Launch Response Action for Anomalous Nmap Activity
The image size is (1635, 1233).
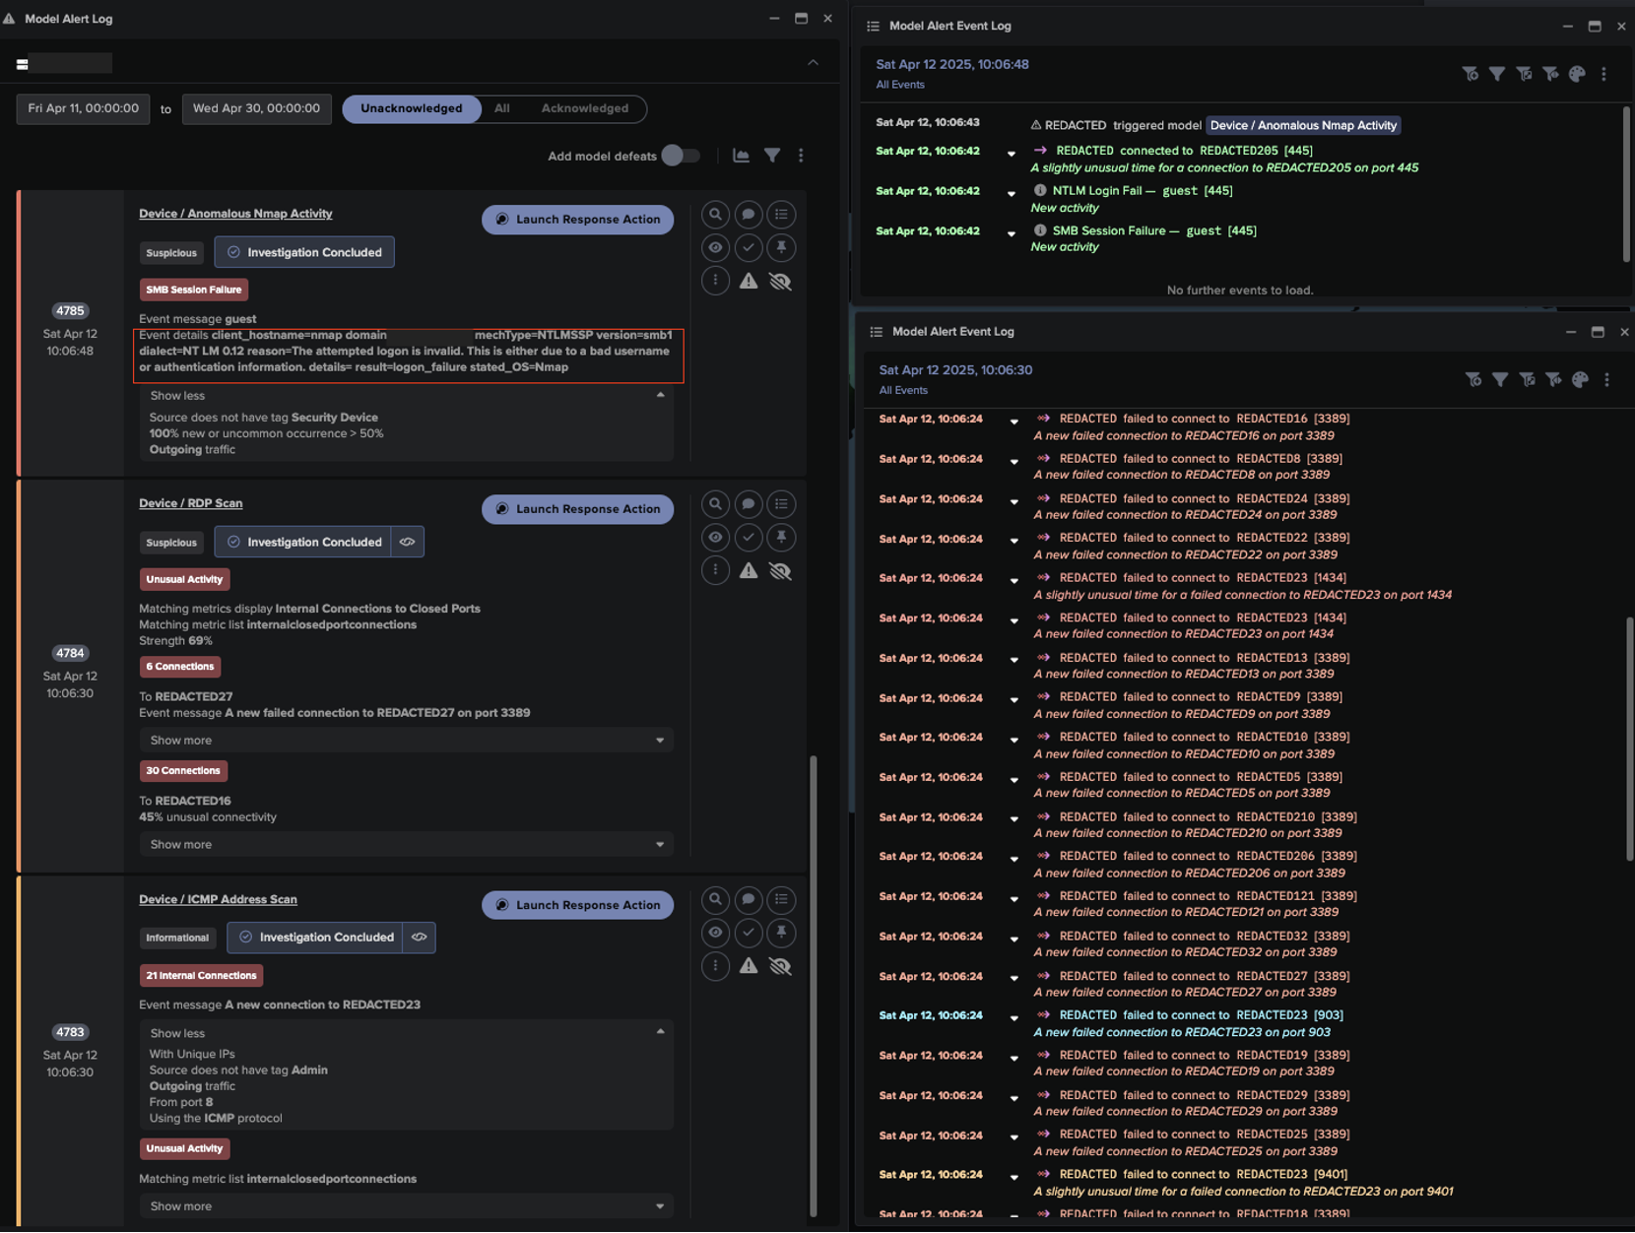coord(577,219)
